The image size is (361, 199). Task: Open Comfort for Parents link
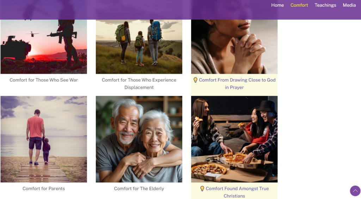tap(44, 189)
